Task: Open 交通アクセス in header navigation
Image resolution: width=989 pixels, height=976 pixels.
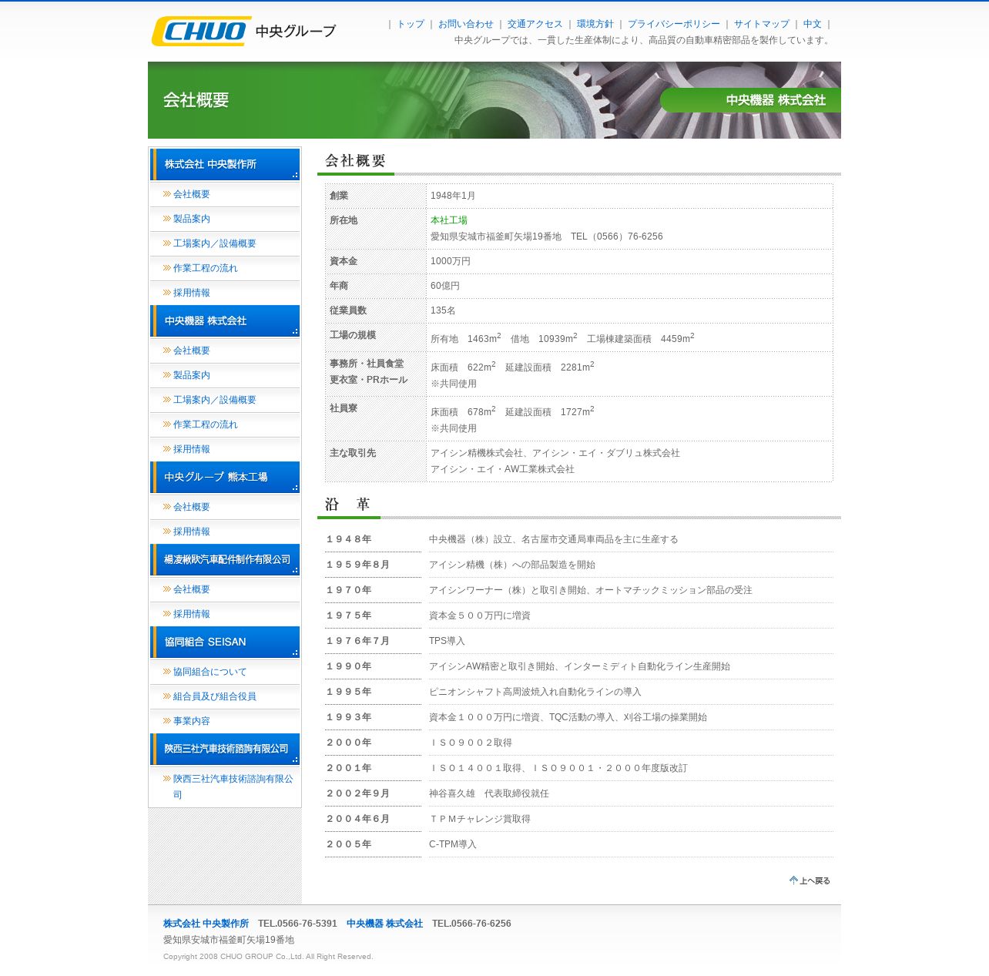Action: click(535, 24)
